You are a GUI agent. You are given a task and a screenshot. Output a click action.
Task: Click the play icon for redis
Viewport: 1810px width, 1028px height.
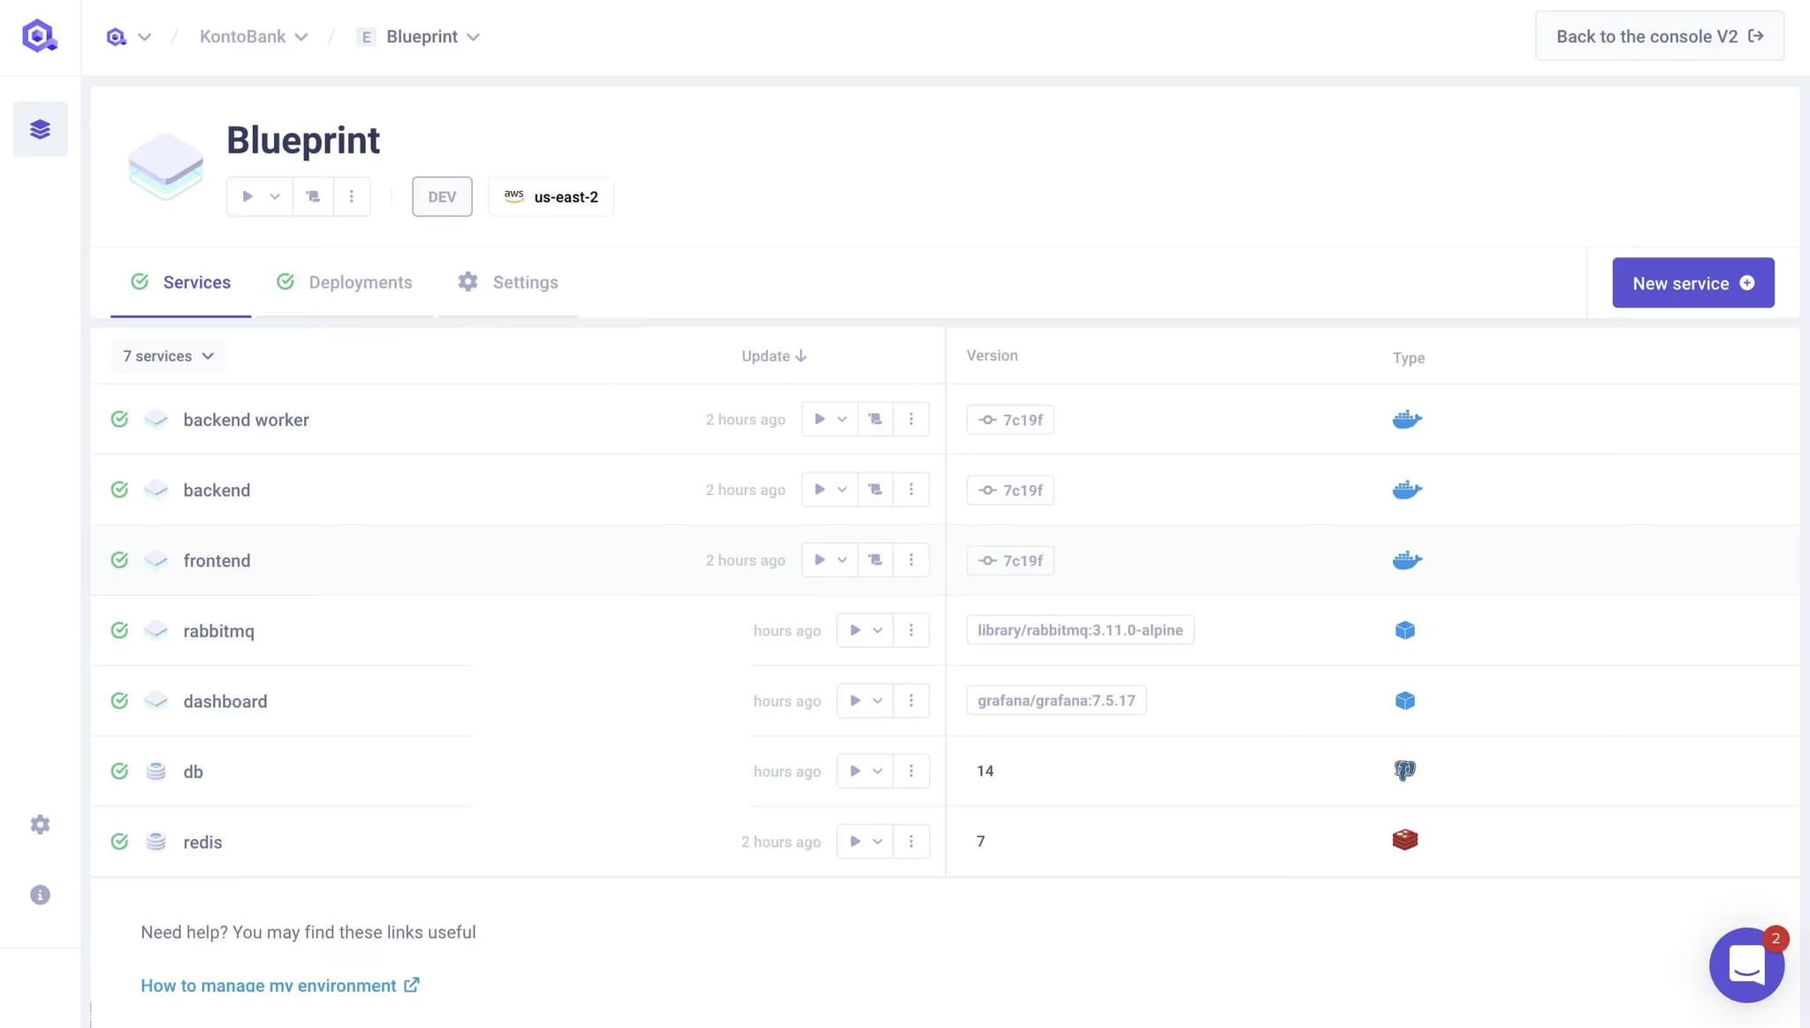[855, 841]
